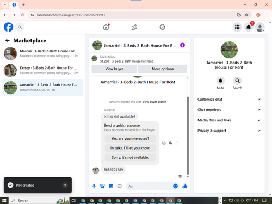Open the Facebook search magnifier
This screenshot has height=204, width=272.
click(x=20, y=27)
